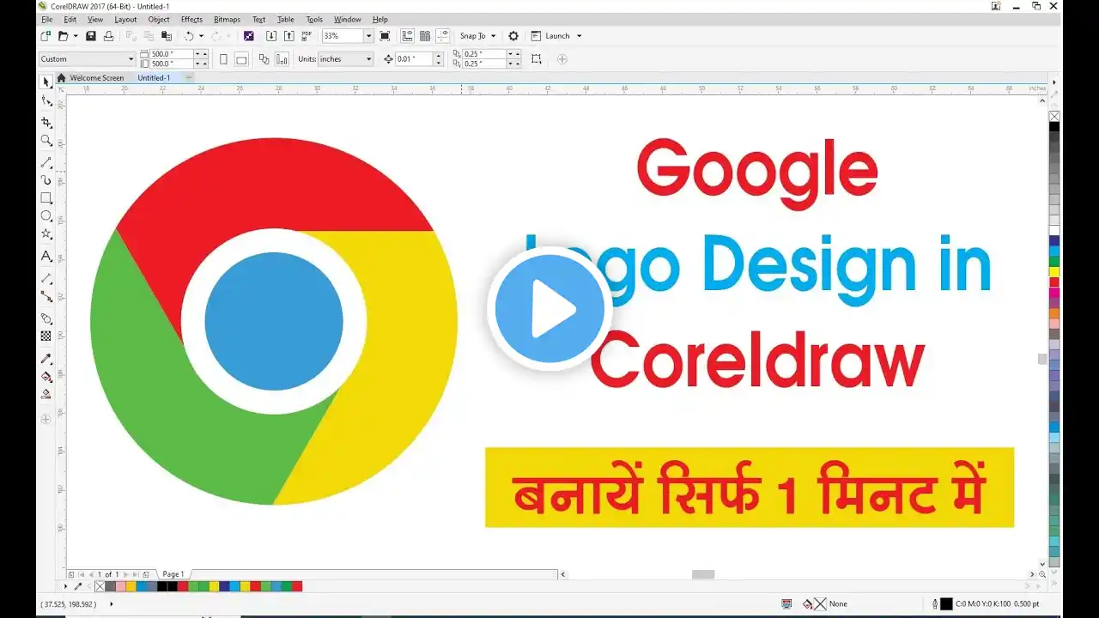Click the black swatch atop right palette
This screenshot has width=1099, height=618.
[x=1054, y=126]
